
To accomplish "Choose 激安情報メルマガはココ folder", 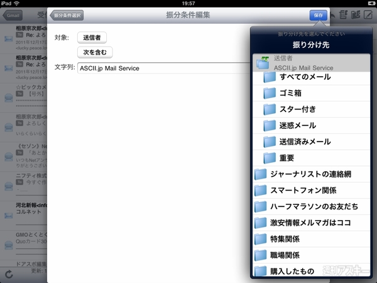I will pos(312,223).
